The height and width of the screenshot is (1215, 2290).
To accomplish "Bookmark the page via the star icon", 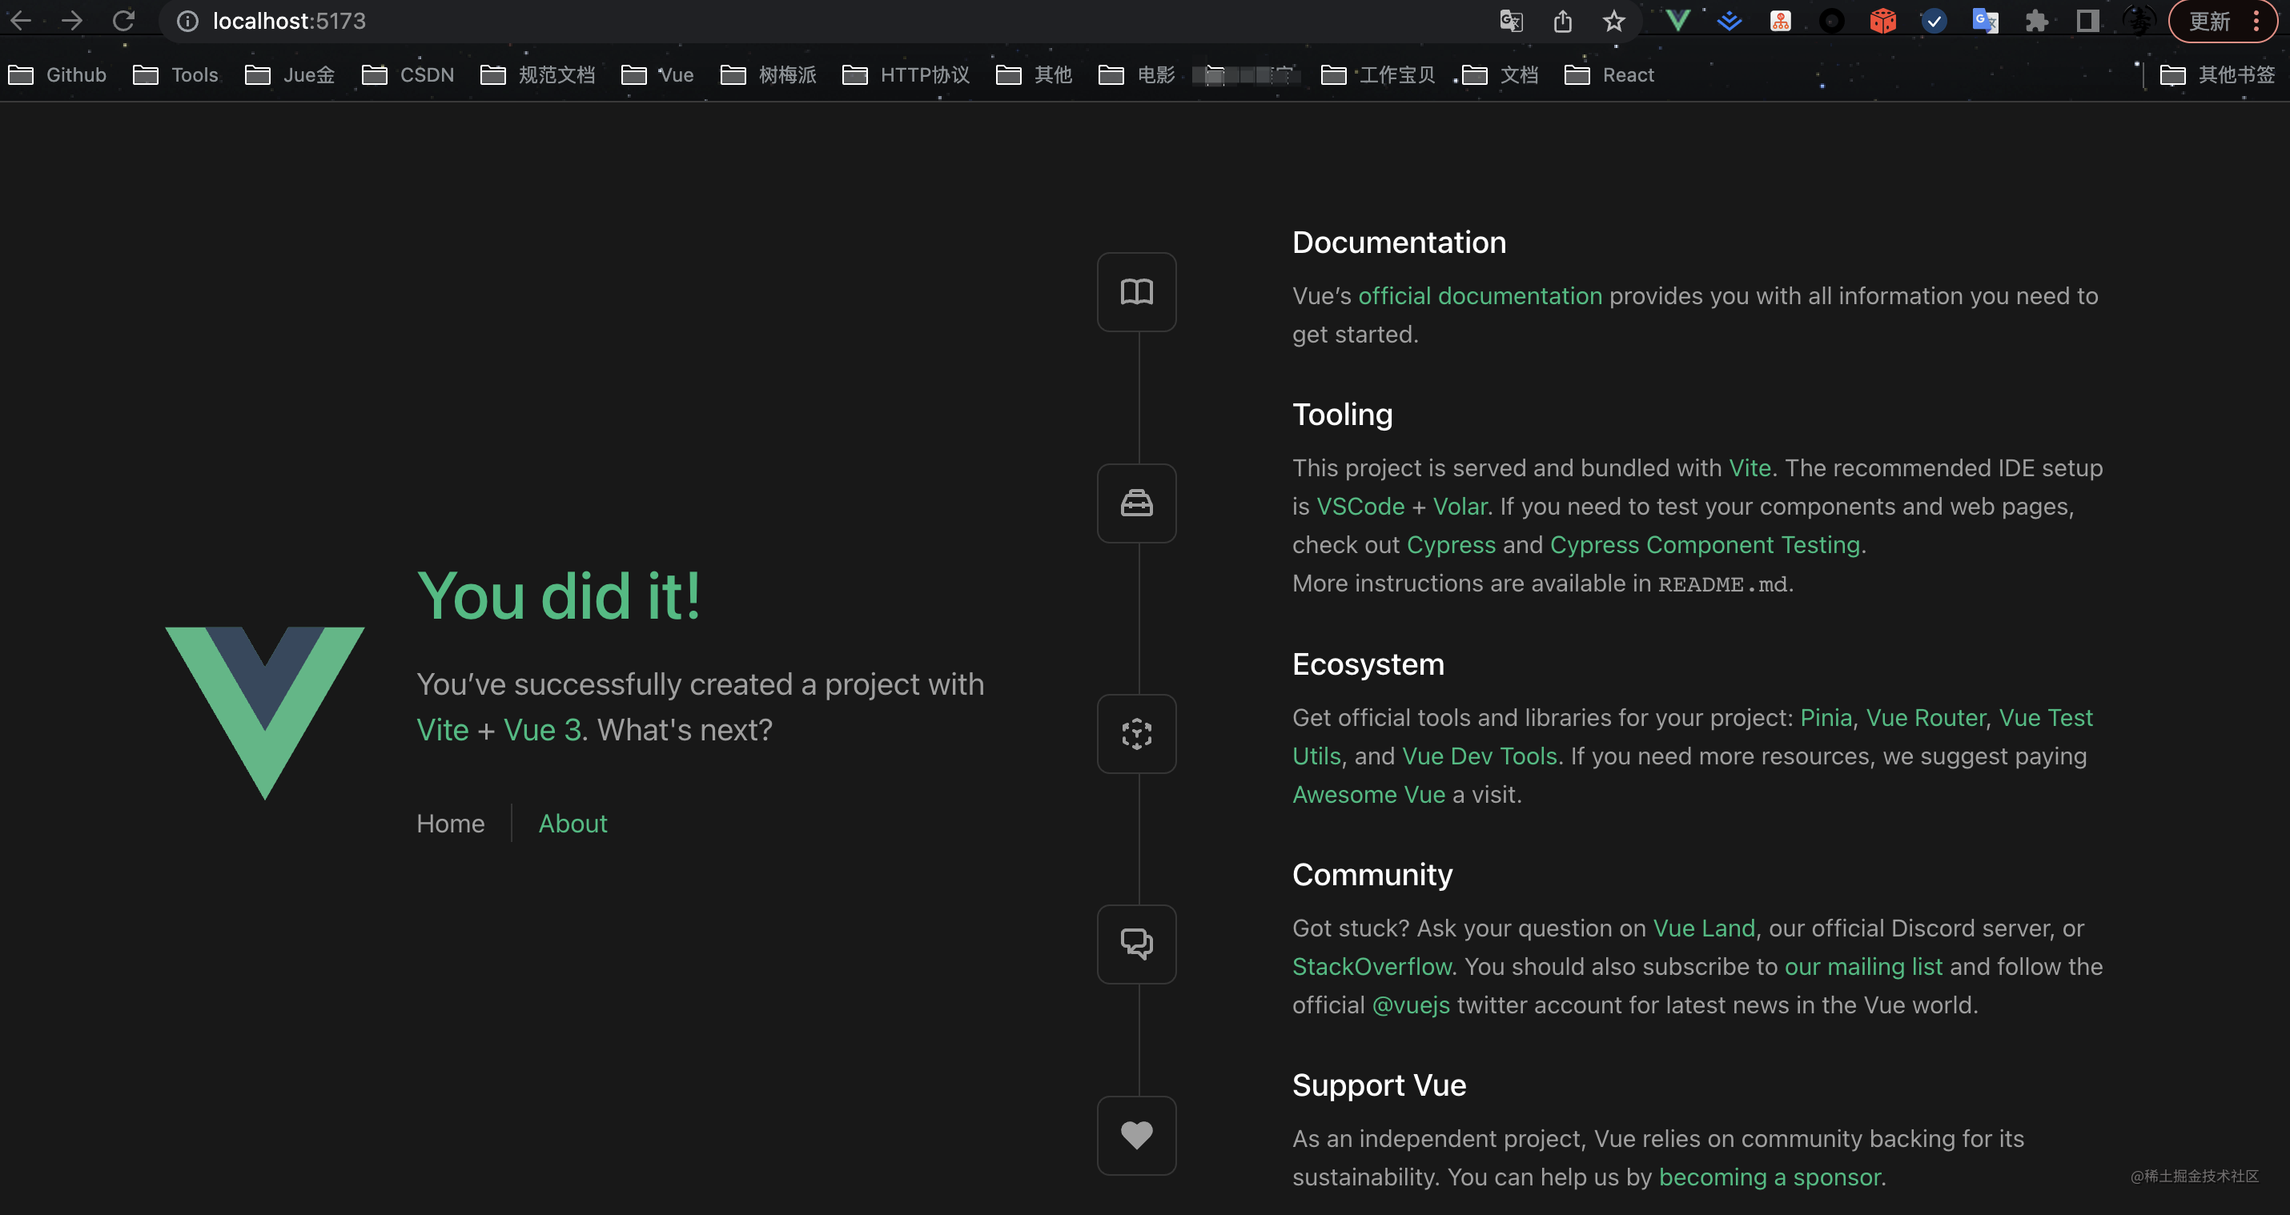I will (x=1613, y=21).
